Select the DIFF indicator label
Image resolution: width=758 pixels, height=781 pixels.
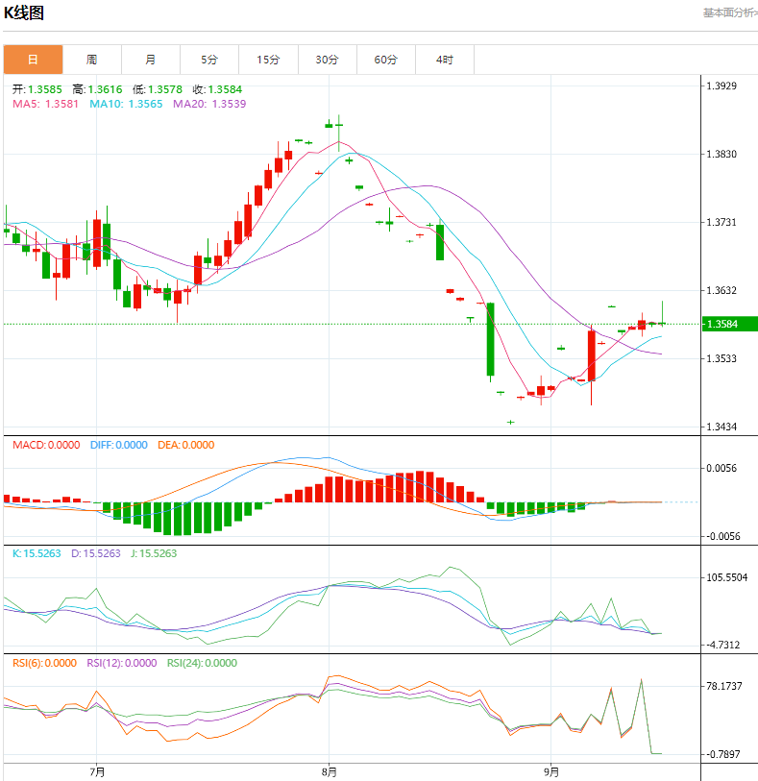[118, 445]
